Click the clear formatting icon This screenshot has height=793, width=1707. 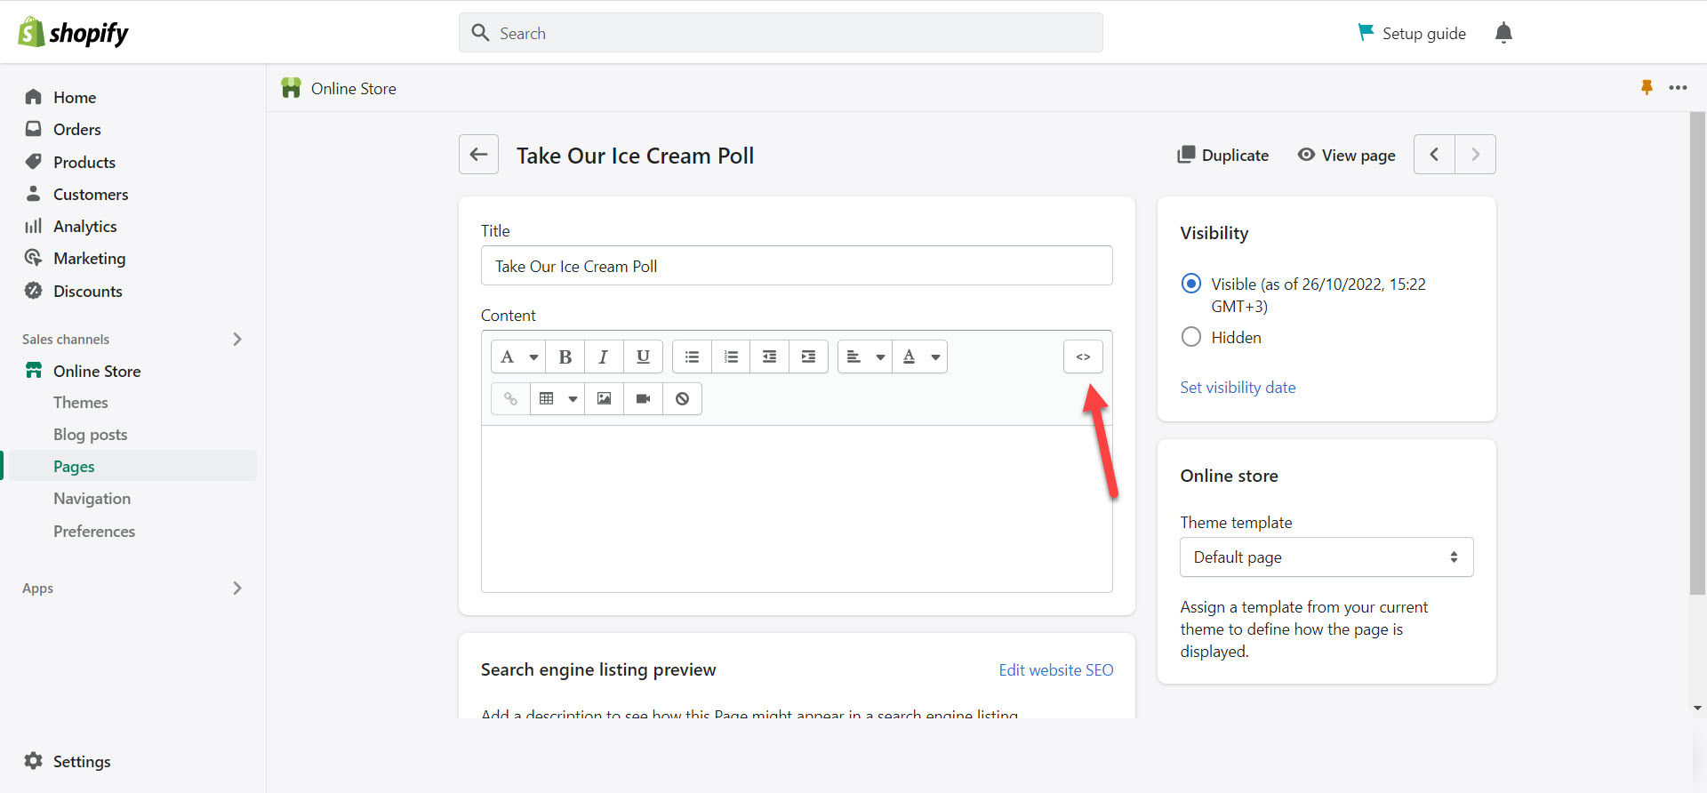pos(682,398)
